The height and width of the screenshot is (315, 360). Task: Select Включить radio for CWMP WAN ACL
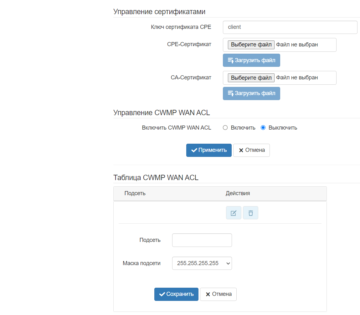[x=225, y=128]
